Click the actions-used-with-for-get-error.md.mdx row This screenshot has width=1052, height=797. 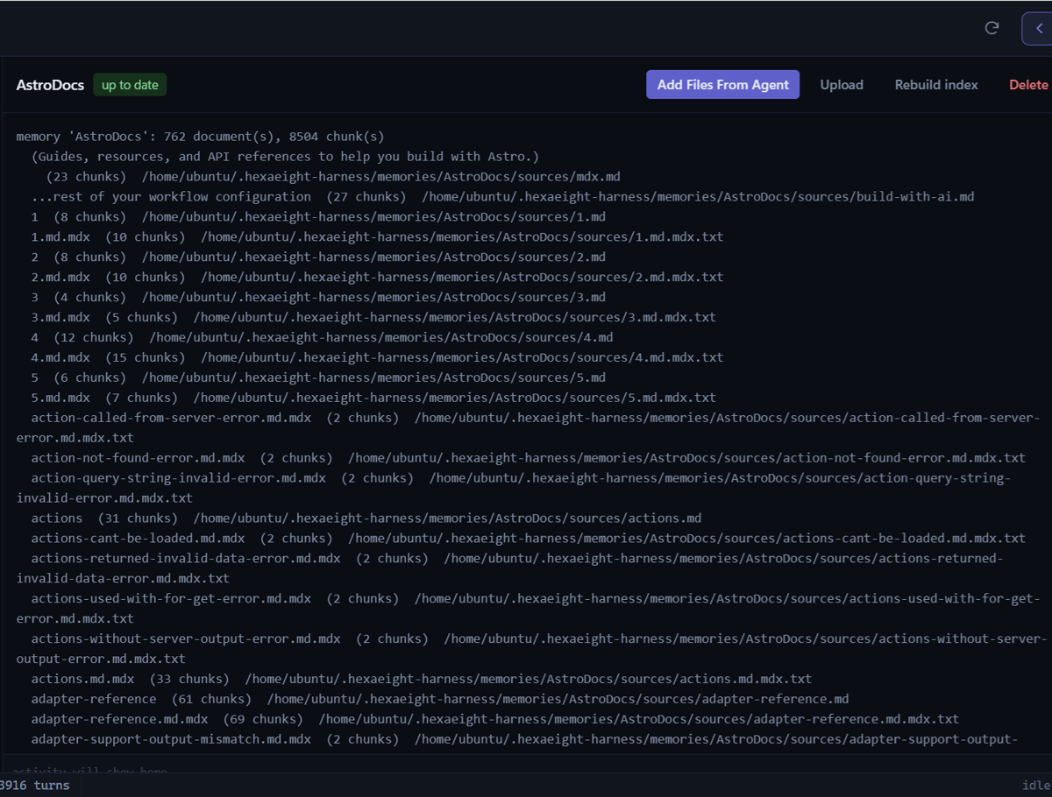[528, 610]
